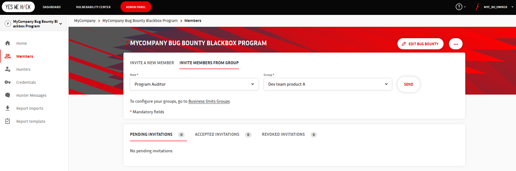Screen dimensions: 516x171
Task: Open the Business Units Groups link
Action: coord(209,101)
